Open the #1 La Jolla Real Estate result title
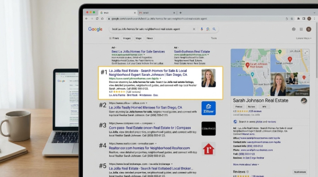This screenshot has height=177, width=318. pos(148,73)
